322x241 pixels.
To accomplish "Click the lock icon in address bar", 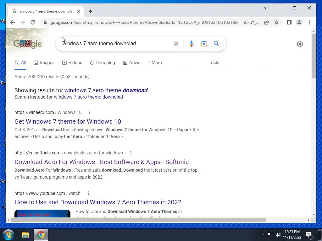I will tap(45, 22).
